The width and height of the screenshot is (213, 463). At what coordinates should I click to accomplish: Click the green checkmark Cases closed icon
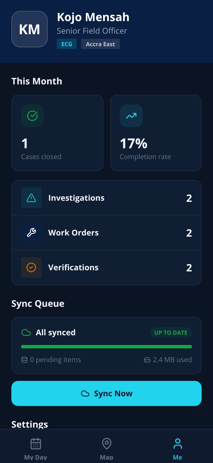tap(32, 116)
